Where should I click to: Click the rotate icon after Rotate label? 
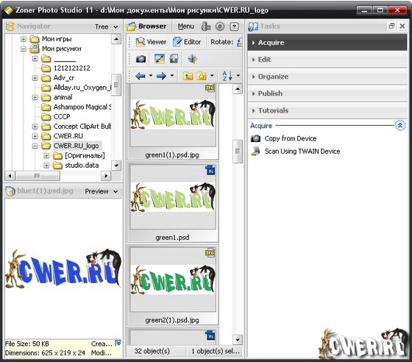(x=239, y=42)
